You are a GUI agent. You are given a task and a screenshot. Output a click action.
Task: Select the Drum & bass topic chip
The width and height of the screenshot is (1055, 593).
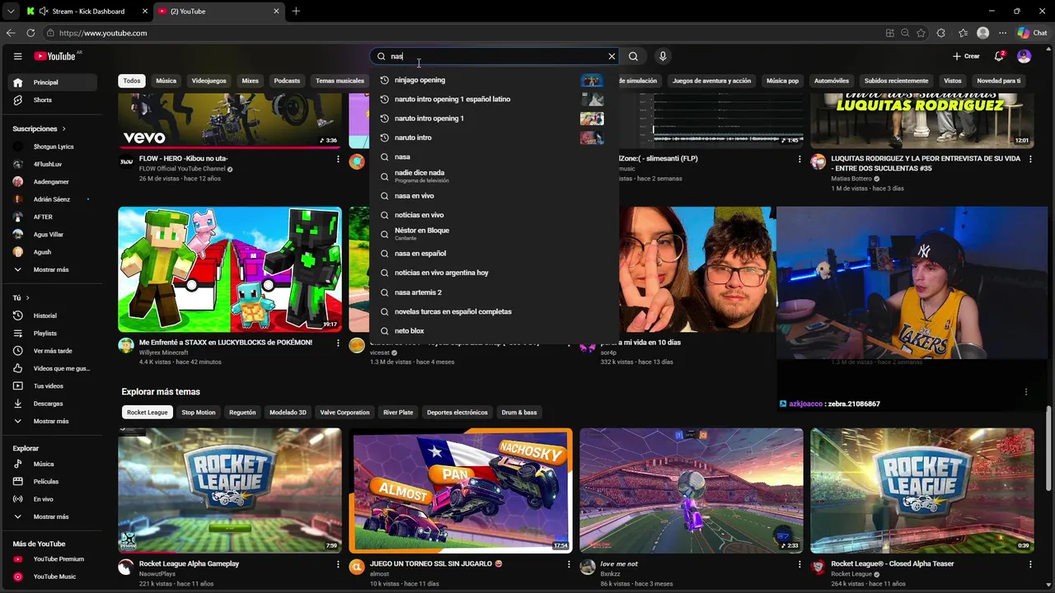pos(519,413)
